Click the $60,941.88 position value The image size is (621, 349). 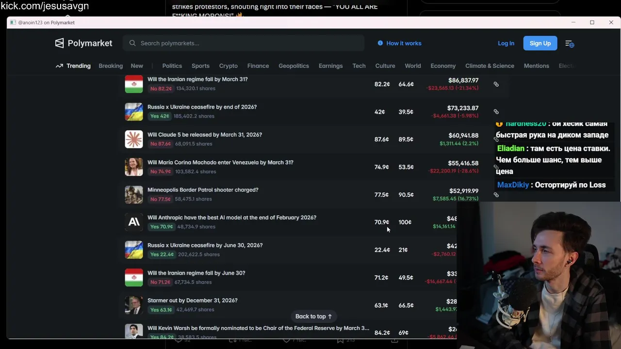tap(463, 135)
